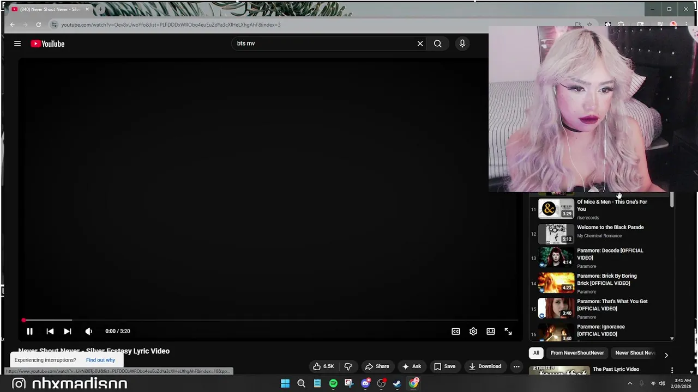Download the video

pos(485,366)
